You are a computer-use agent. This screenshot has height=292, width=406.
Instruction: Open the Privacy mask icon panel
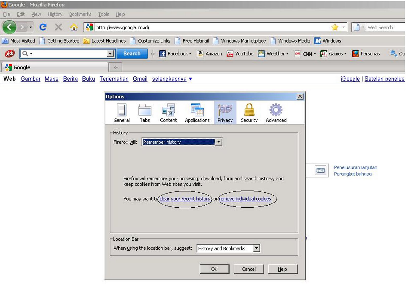pyautogui.click(x=225, y=113)
